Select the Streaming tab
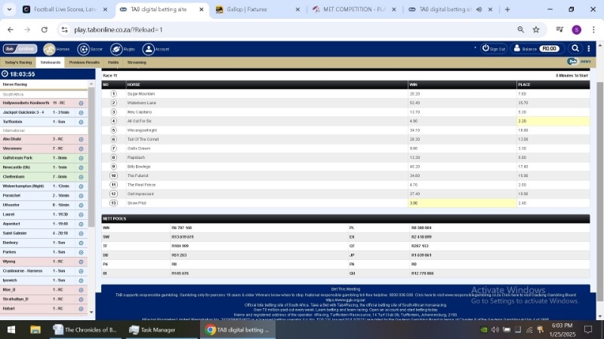 [x=137, y=63]
